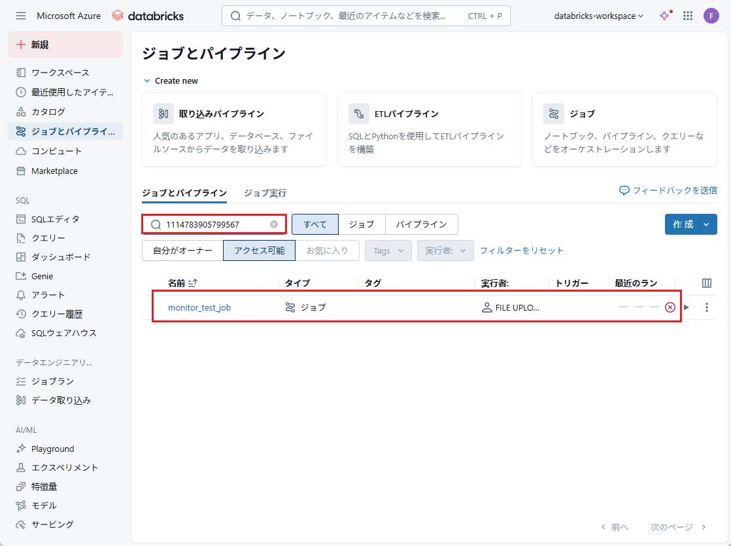Open the monitor_test_job link
The width and height of the screenshot is (731, 546).
click(199, 307)
